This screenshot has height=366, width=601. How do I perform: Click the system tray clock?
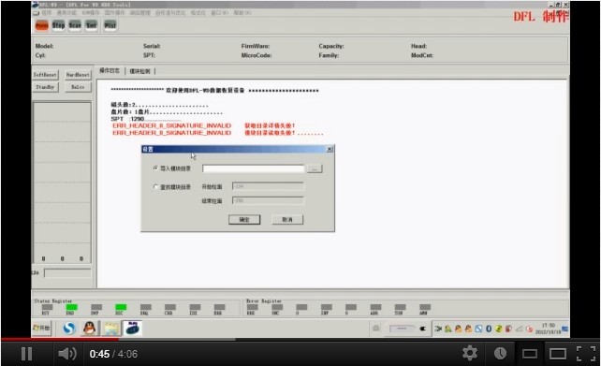coord(548,329)
